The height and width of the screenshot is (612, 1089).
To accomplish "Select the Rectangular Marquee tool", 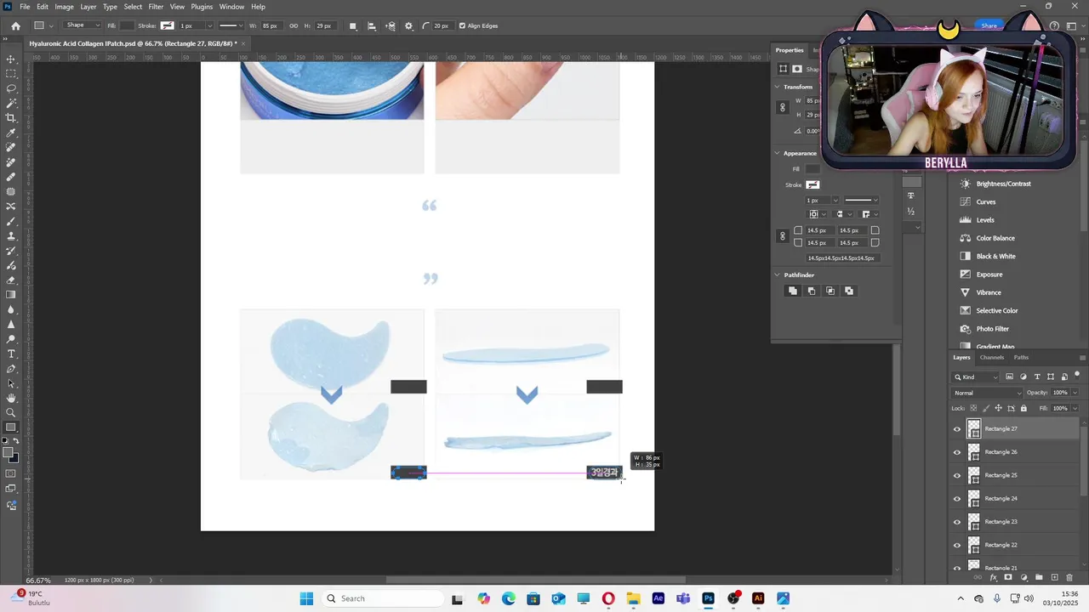I will click(11, 74).
